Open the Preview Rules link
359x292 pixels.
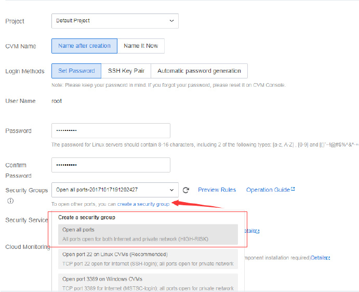[x=217, y=190]
